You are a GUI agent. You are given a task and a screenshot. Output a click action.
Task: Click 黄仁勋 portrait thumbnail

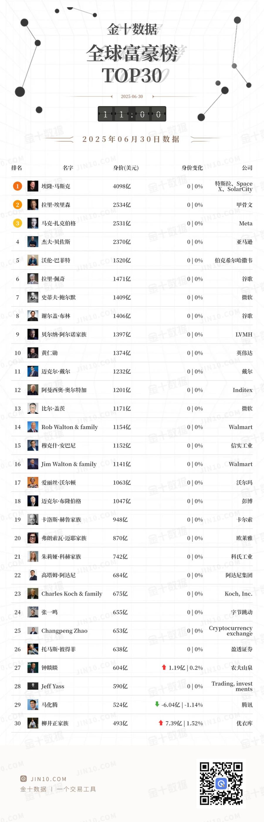tap(33, 353)
